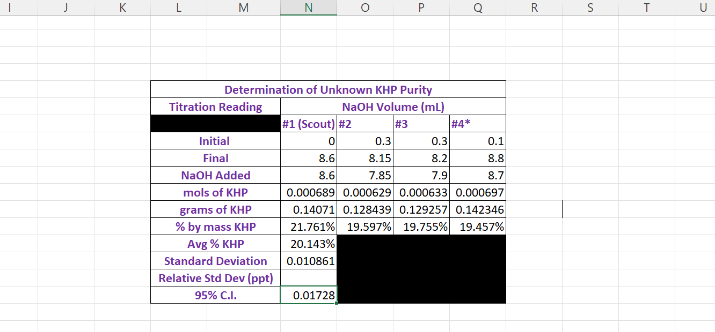Select the cell containing 21.761%
The image size is (715, 332).
pyautogui.click(x=309, y=227)
